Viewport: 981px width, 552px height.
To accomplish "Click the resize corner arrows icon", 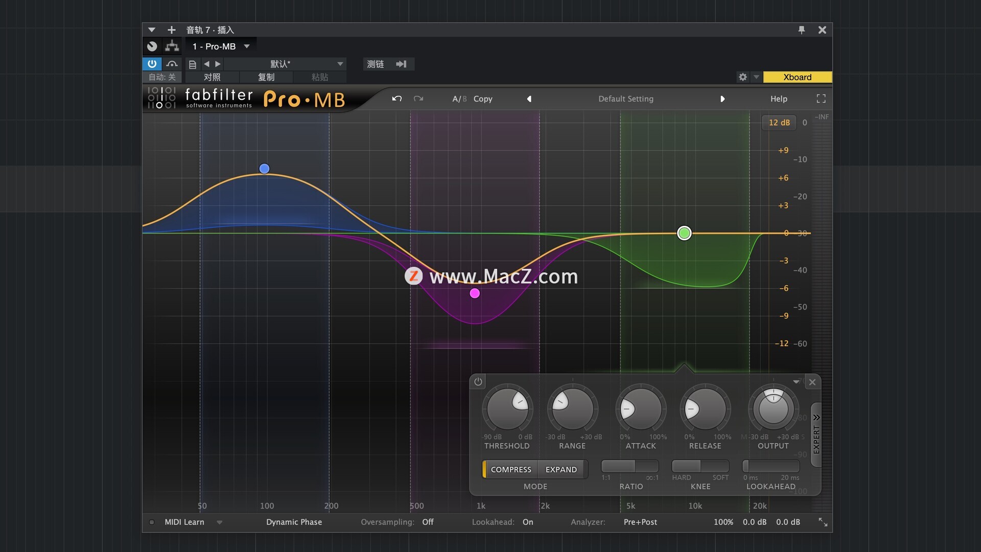I will (x=823, y=522).
